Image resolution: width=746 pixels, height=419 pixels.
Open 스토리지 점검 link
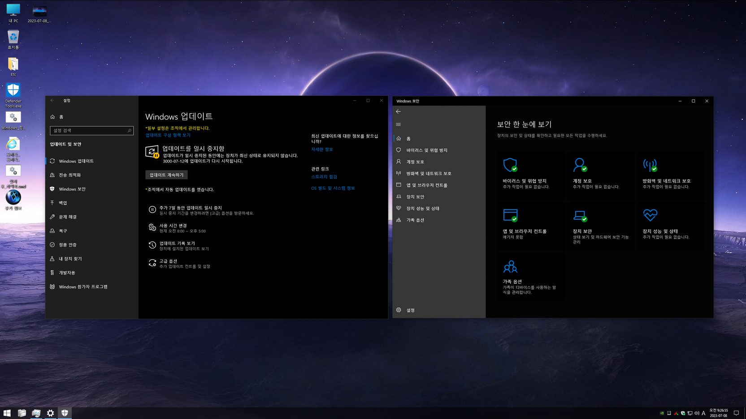click(324, 177)
